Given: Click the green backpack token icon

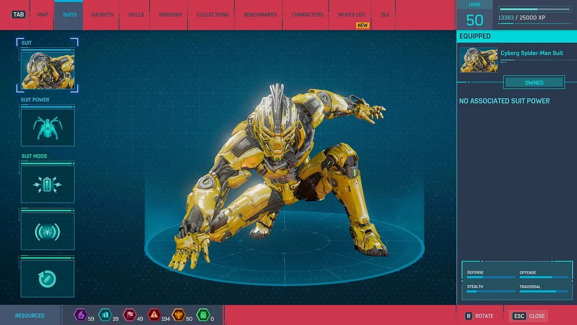Looking at the screenshot, I should [x=203, y=315].
